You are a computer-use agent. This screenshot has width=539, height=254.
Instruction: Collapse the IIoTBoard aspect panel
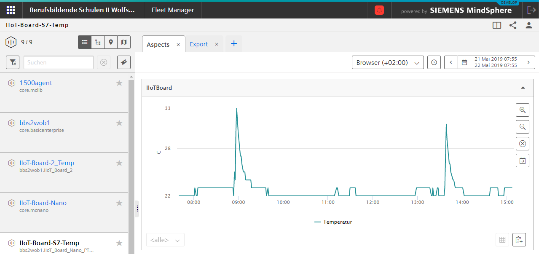(523, 88)
